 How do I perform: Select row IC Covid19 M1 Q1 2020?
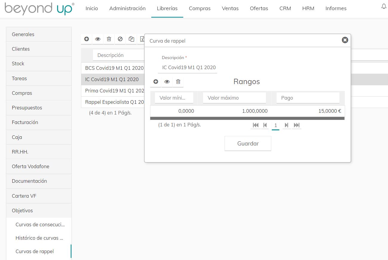(113, 79)
